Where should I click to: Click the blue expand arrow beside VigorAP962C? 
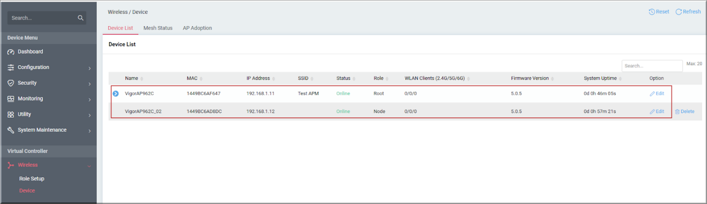[116, 93]
